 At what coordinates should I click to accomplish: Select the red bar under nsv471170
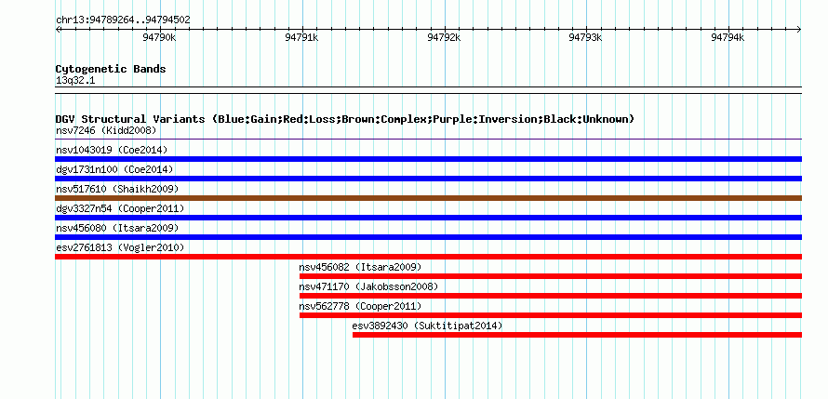[550, 296]
